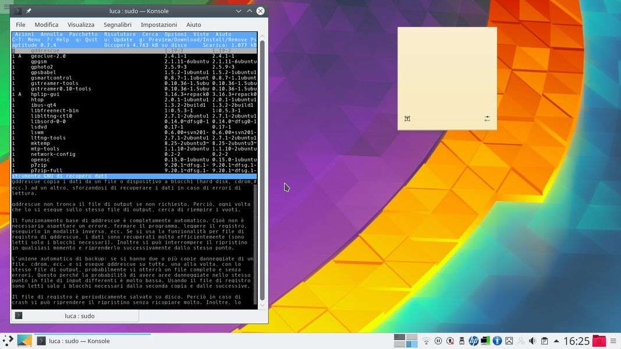Open the sticky note configure icon
Viewport: 621px width, 349px height.
(x=487, y=119)
